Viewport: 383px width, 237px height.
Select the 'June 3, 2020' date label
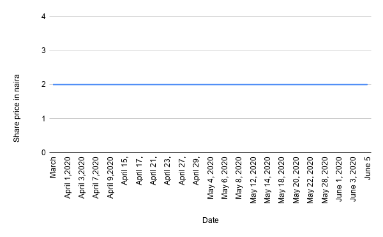pyautogui.click(x=353, y=179)
